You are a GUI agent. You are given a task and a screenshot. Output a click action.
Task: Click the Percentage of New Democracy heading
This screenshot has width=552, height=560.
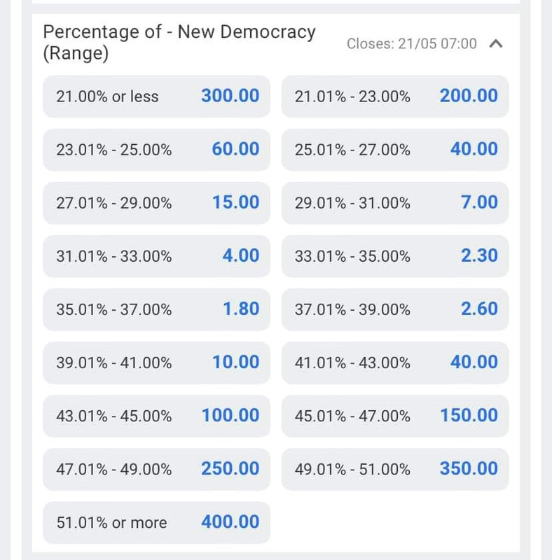click(x=179, y=43)
